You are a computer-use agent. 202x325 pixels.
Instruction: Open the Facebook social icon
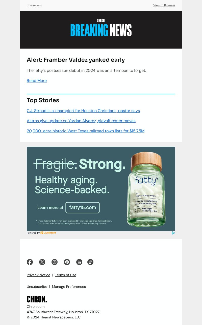tap(30, 262)
